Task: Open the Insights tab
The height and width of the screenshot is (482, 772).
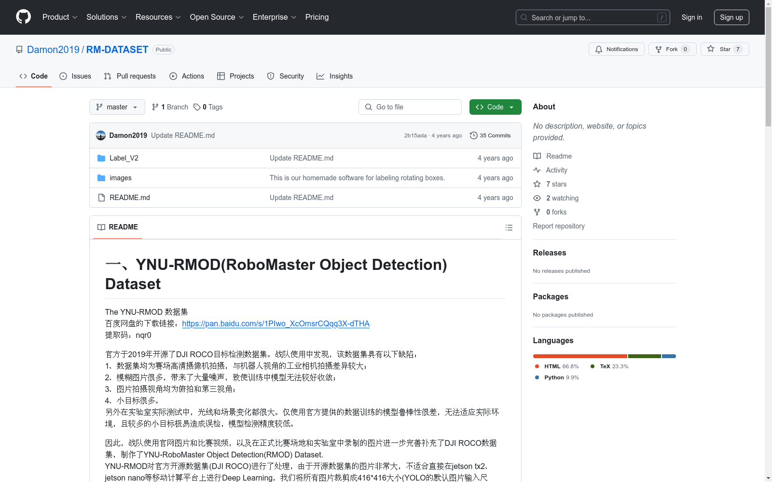Action: 334,76
